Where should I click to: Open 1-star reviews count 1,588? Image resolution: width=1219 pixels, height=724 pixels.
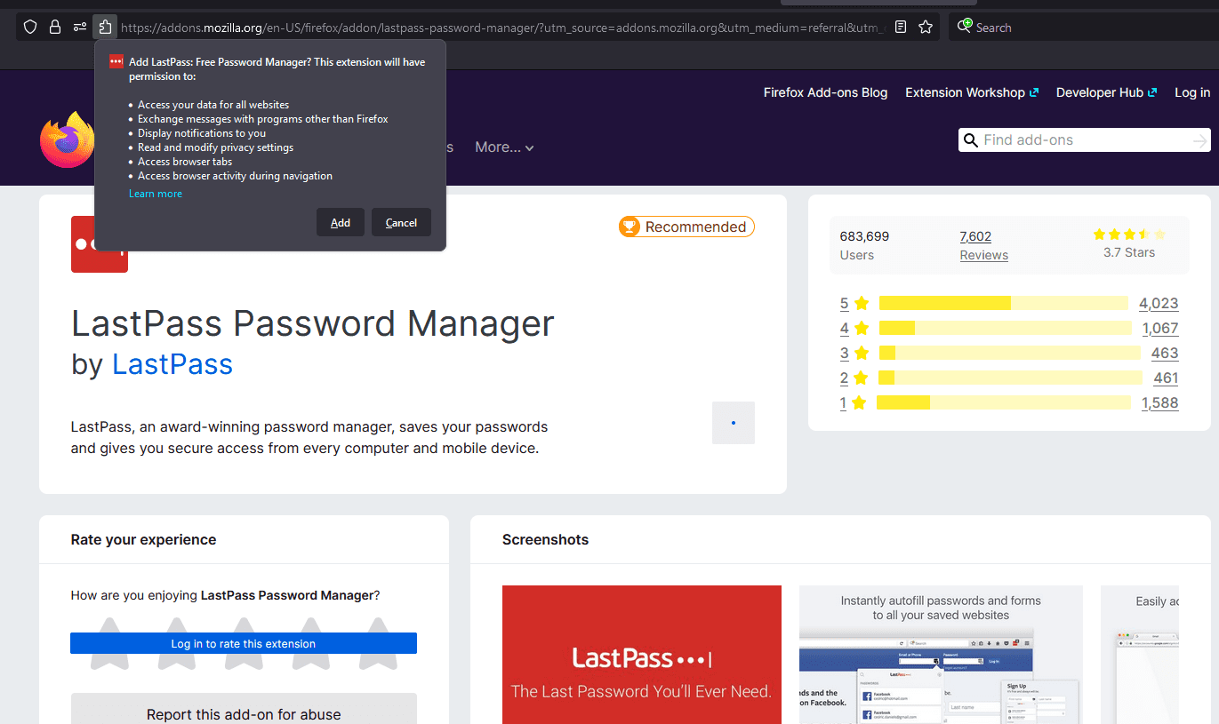[x=1160, y=403]
